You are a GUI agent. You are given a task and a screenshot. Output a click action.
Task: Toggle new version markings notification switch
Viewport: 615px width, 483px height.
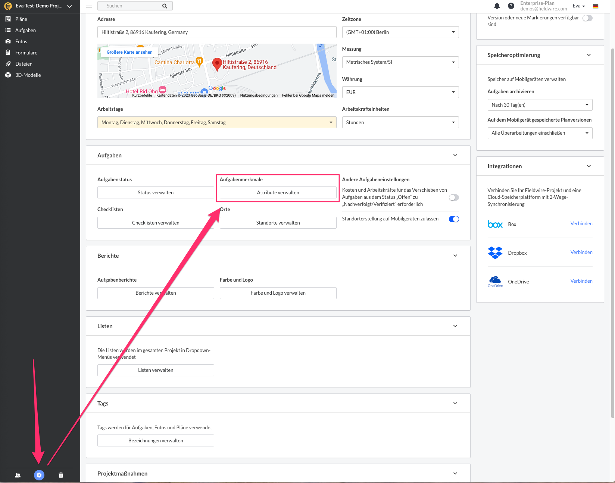pyautogui.click(x=587, y=18)
